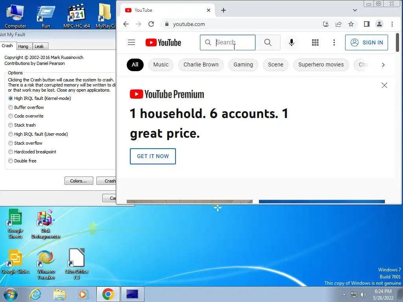403x302 pixels.
Task: Open the YouTube hamburger guide menu
Action: pos(131,42)
